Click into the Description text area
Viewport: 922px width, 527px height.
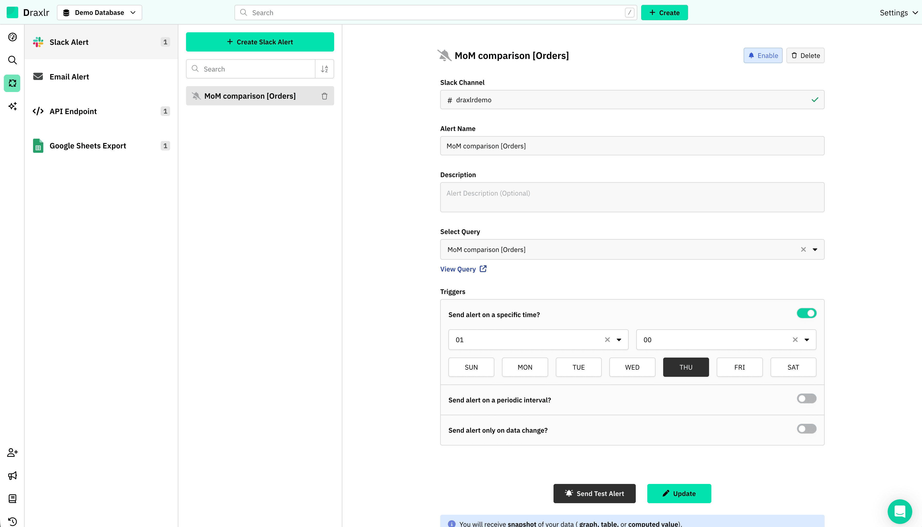(632, 197)
